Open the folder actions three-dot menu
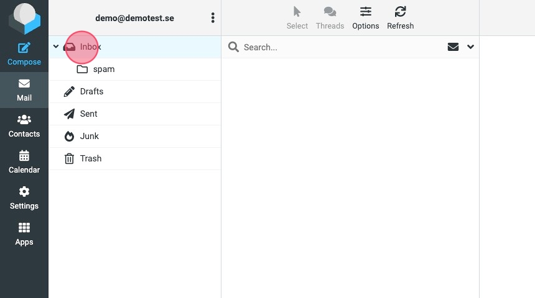Viewport: 535px width, 298px height. [x=213, y=18]
